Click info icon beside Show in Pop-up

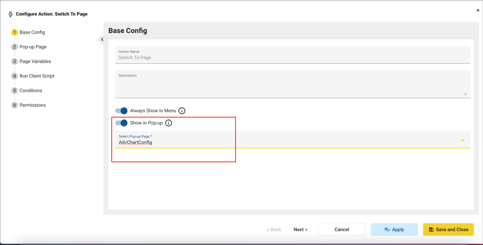tap(169, 123)
